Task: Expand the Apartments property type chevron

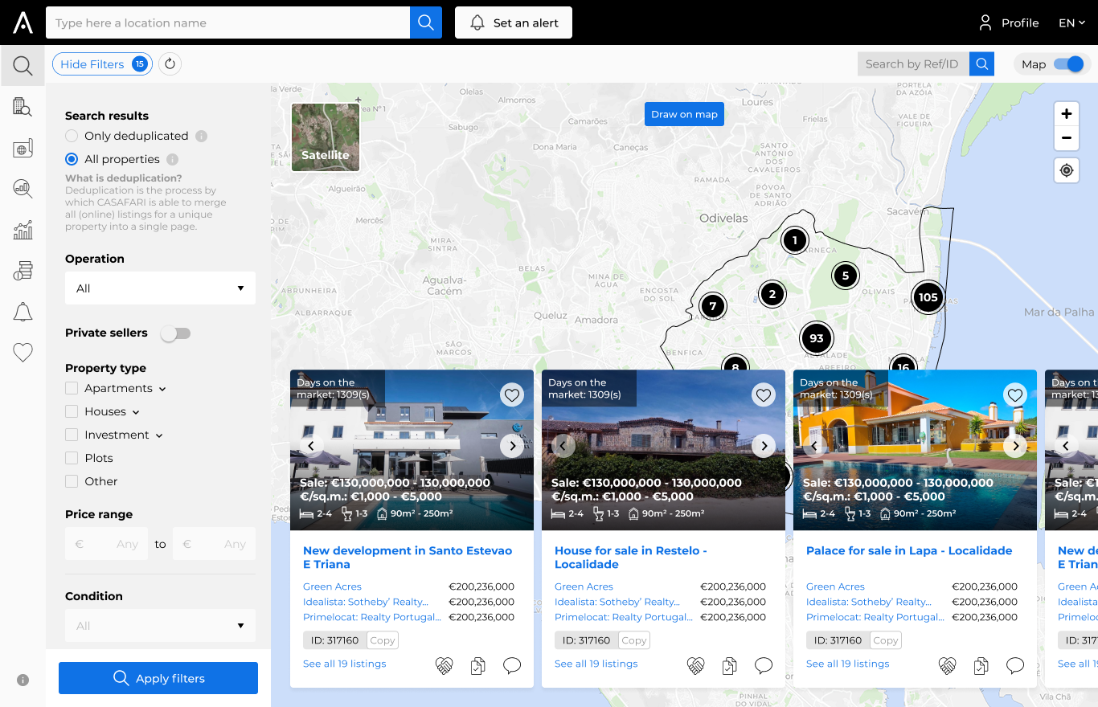Action: click(x=162, y=389)
